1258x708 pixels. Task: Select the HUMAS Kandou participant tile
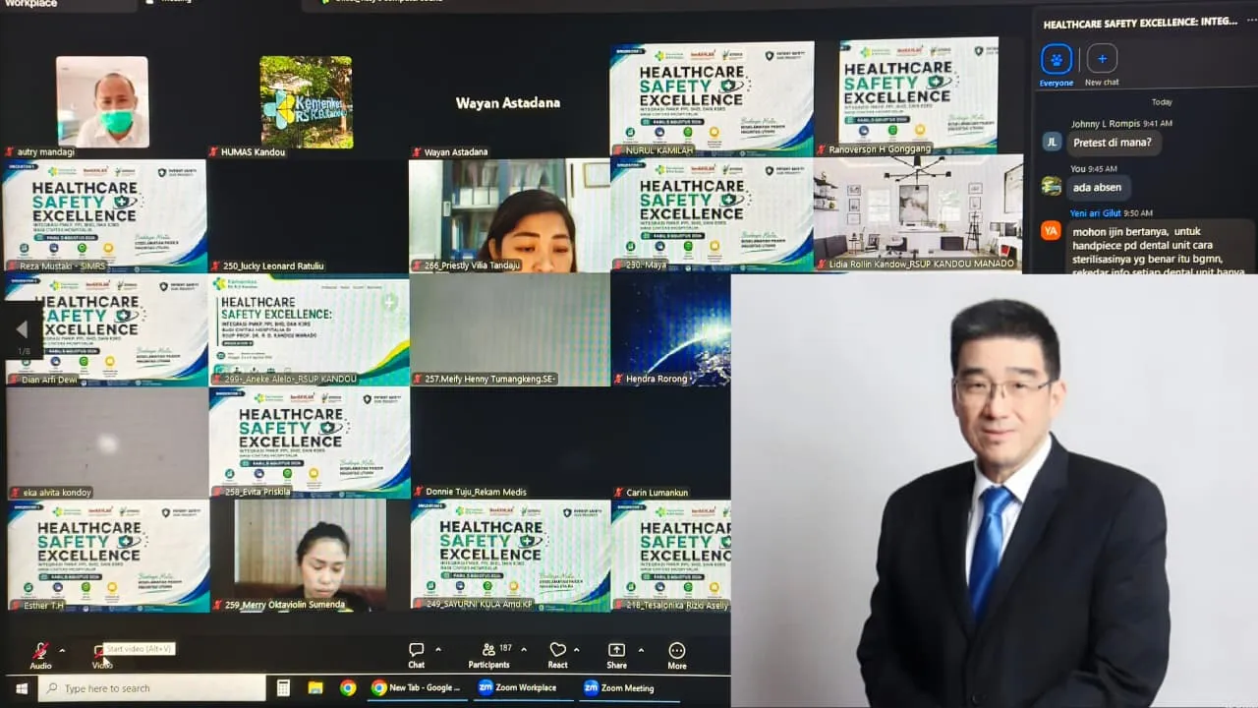tap(307, 100)
